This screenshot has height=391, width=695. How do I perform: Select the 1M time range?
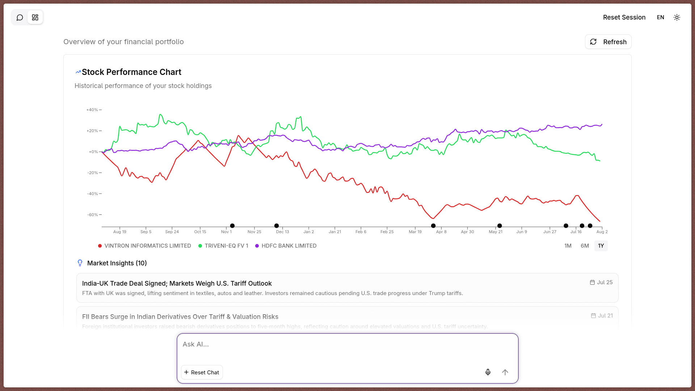pos(568,246)
